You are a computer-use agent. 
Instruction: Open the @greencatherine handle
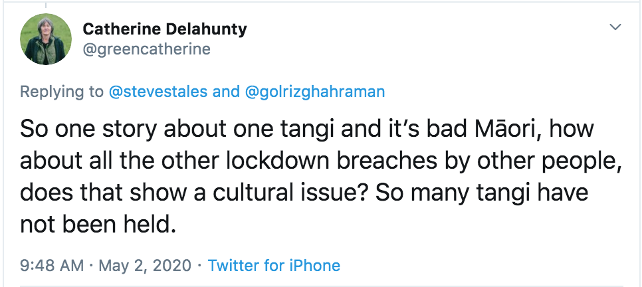(146, 48)
